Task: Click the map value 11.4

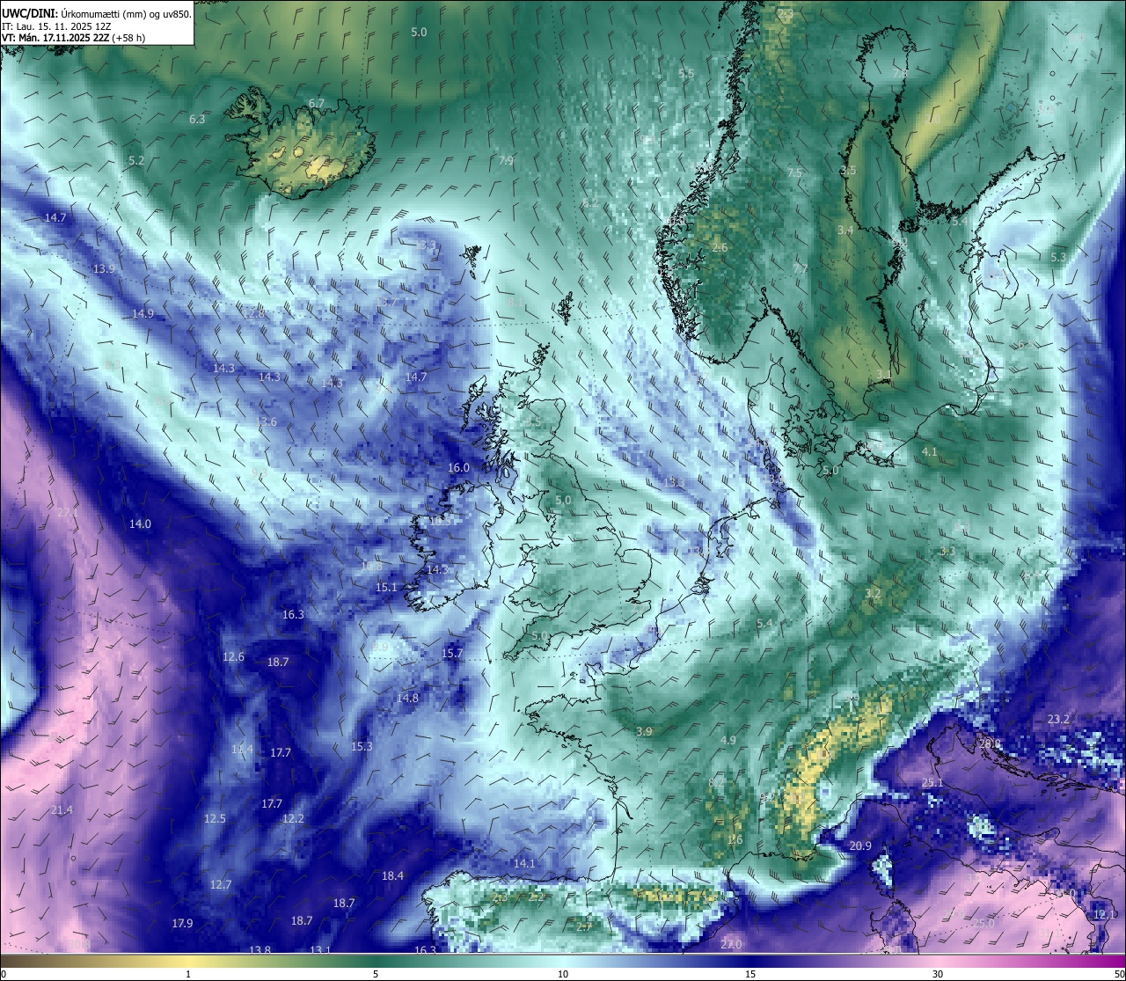Action: click(242, 750)
